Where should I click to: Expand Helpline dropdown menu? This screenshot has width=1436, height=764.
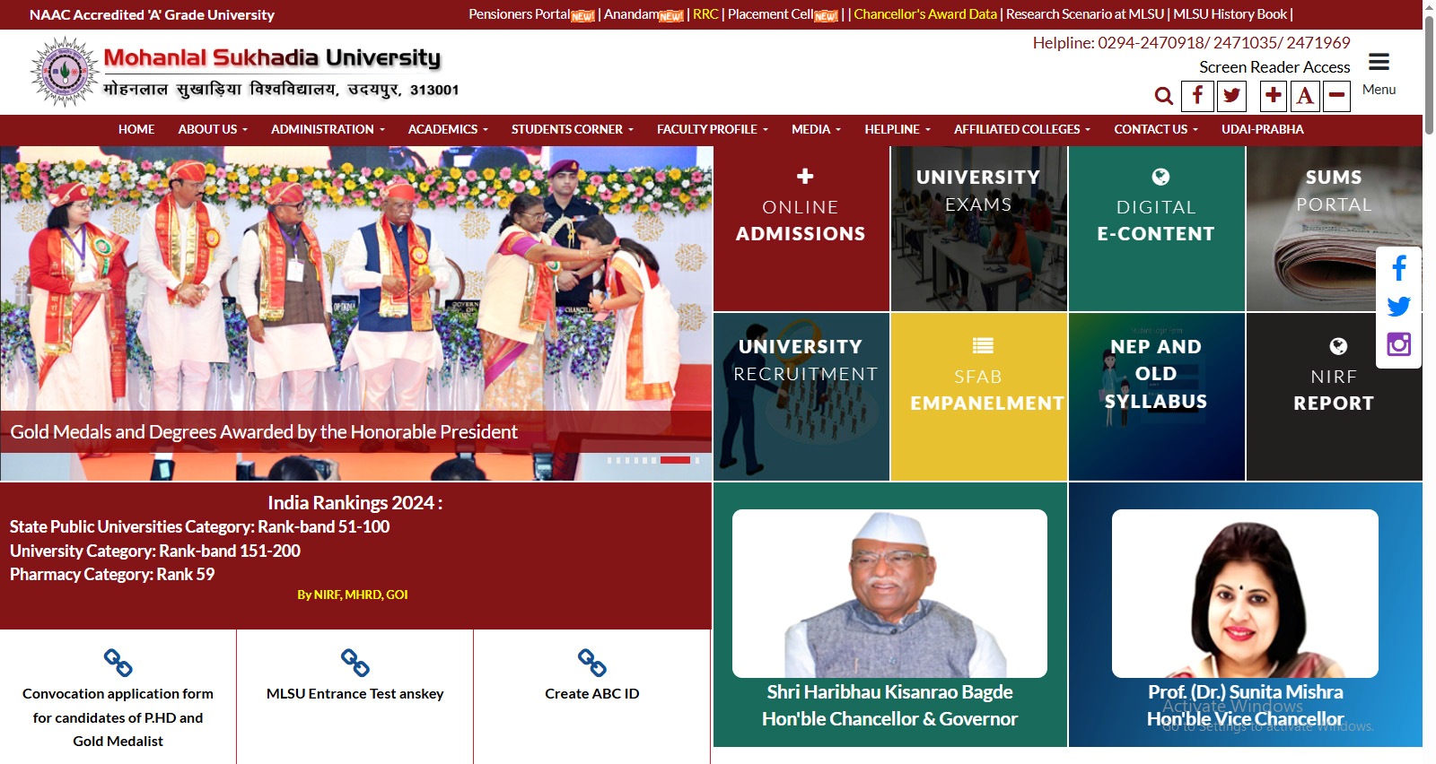[x=897, y=129]
